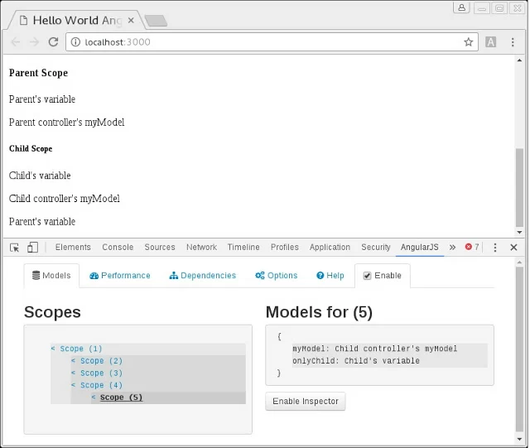Close the Hello World tab
Viewport: 530px width, 448px height.
[131, 20]
